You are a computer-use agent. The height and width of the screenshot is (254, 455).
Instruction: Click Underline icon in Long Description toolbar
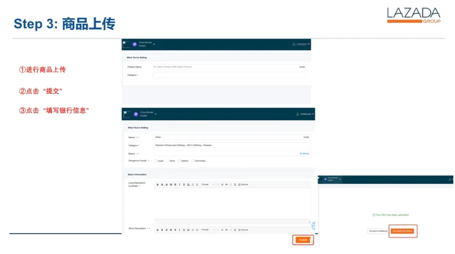pyautogui.click(x=184, y=184)
